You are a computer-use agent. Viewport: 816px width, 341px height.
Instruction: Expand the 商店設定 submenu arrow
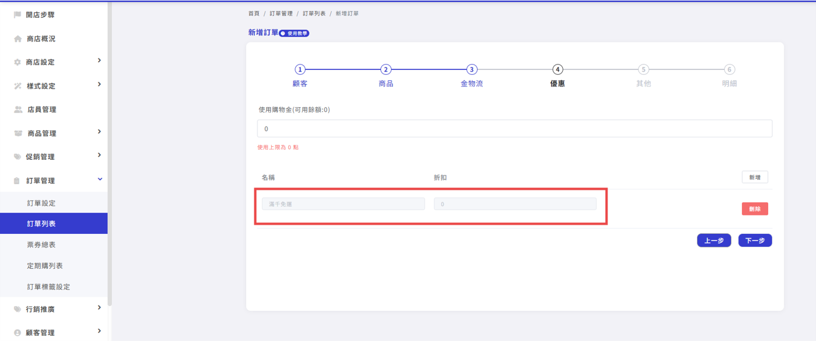(x=99, y=60)
